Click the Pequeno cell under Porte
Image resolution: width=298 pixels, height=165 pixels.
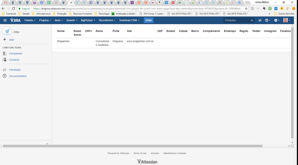[118, 41]
